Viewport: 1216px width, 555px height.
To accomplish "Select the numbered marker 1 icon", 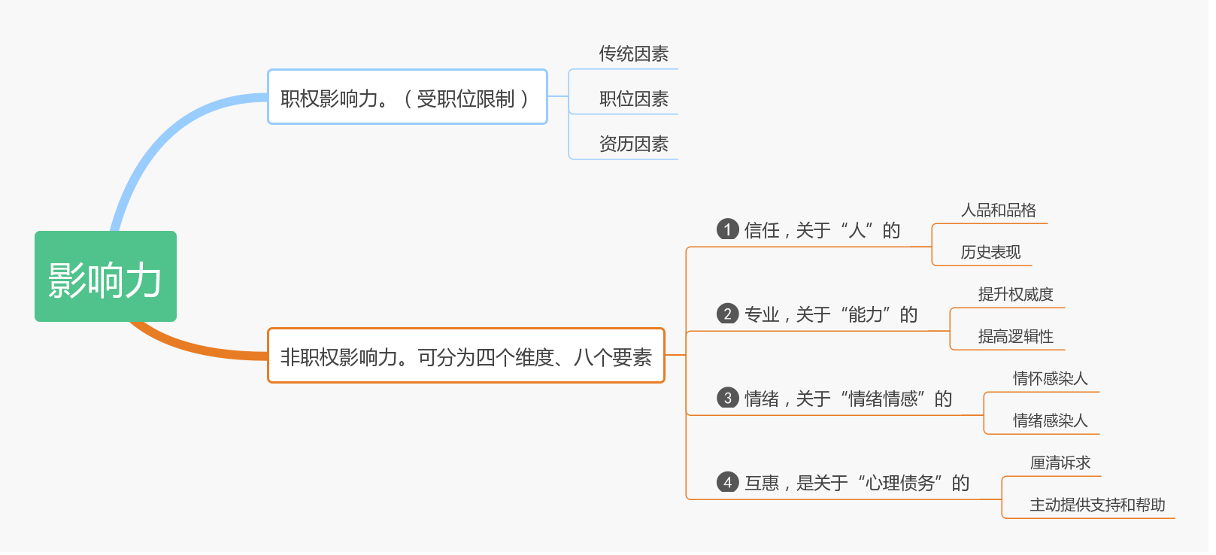I will click(x=727, y=229).
